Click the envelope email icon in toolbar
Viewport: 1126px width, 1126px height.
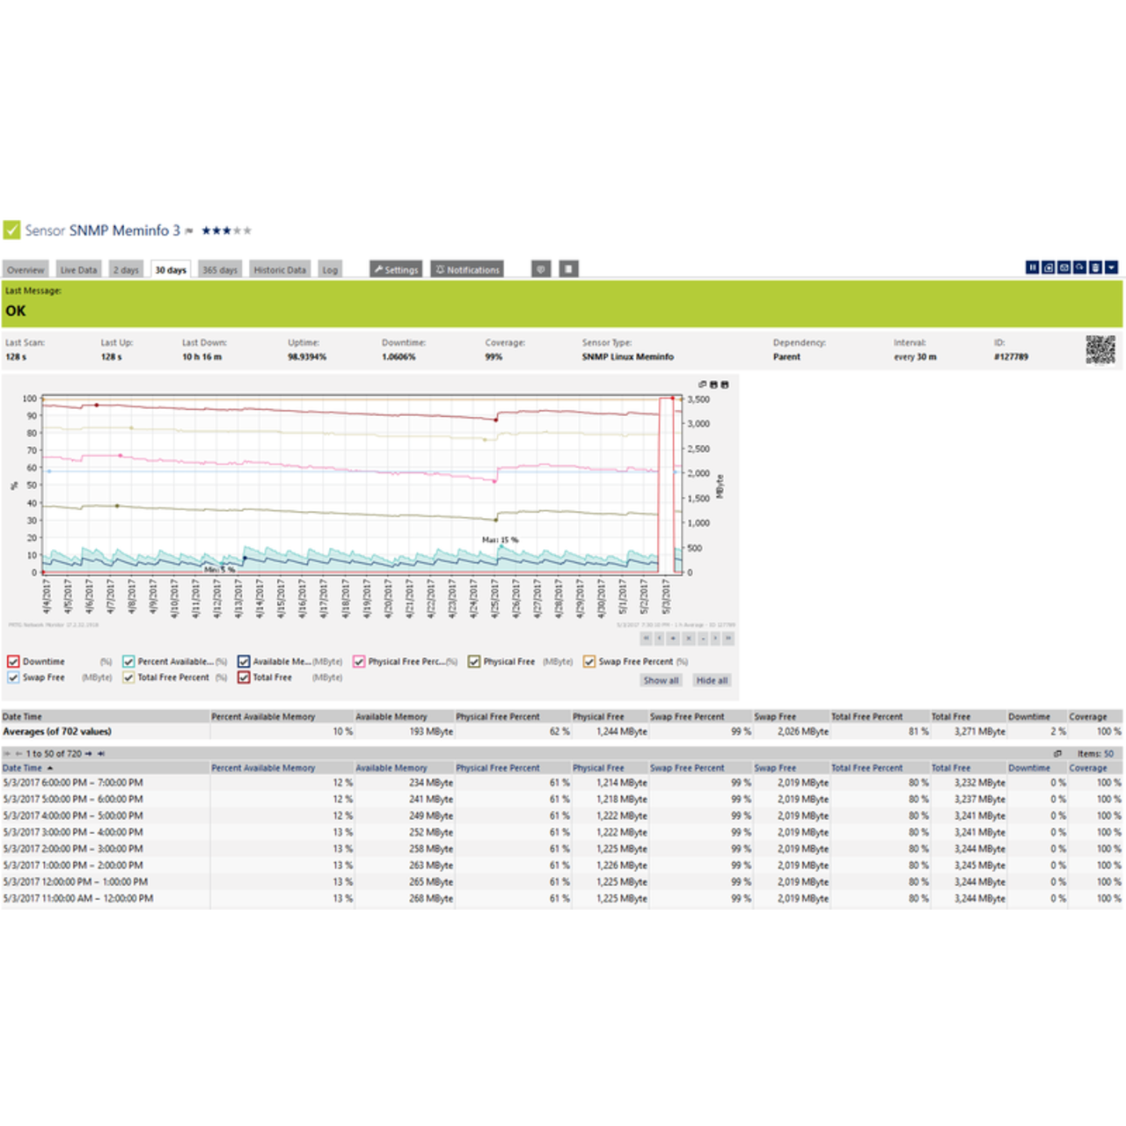[1064, 267]
